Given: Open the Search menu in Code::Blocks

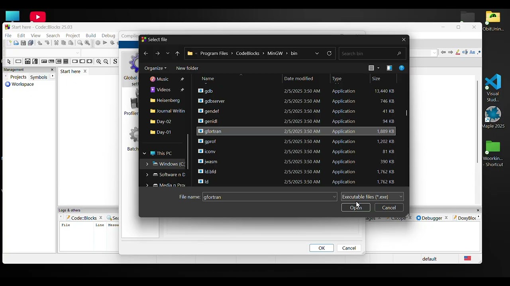Looking at the screenshot, I should [53, 35].
